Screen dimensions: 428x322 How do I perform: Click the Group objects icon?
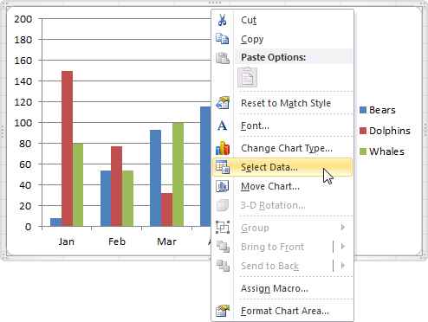(x=223, y=228)
